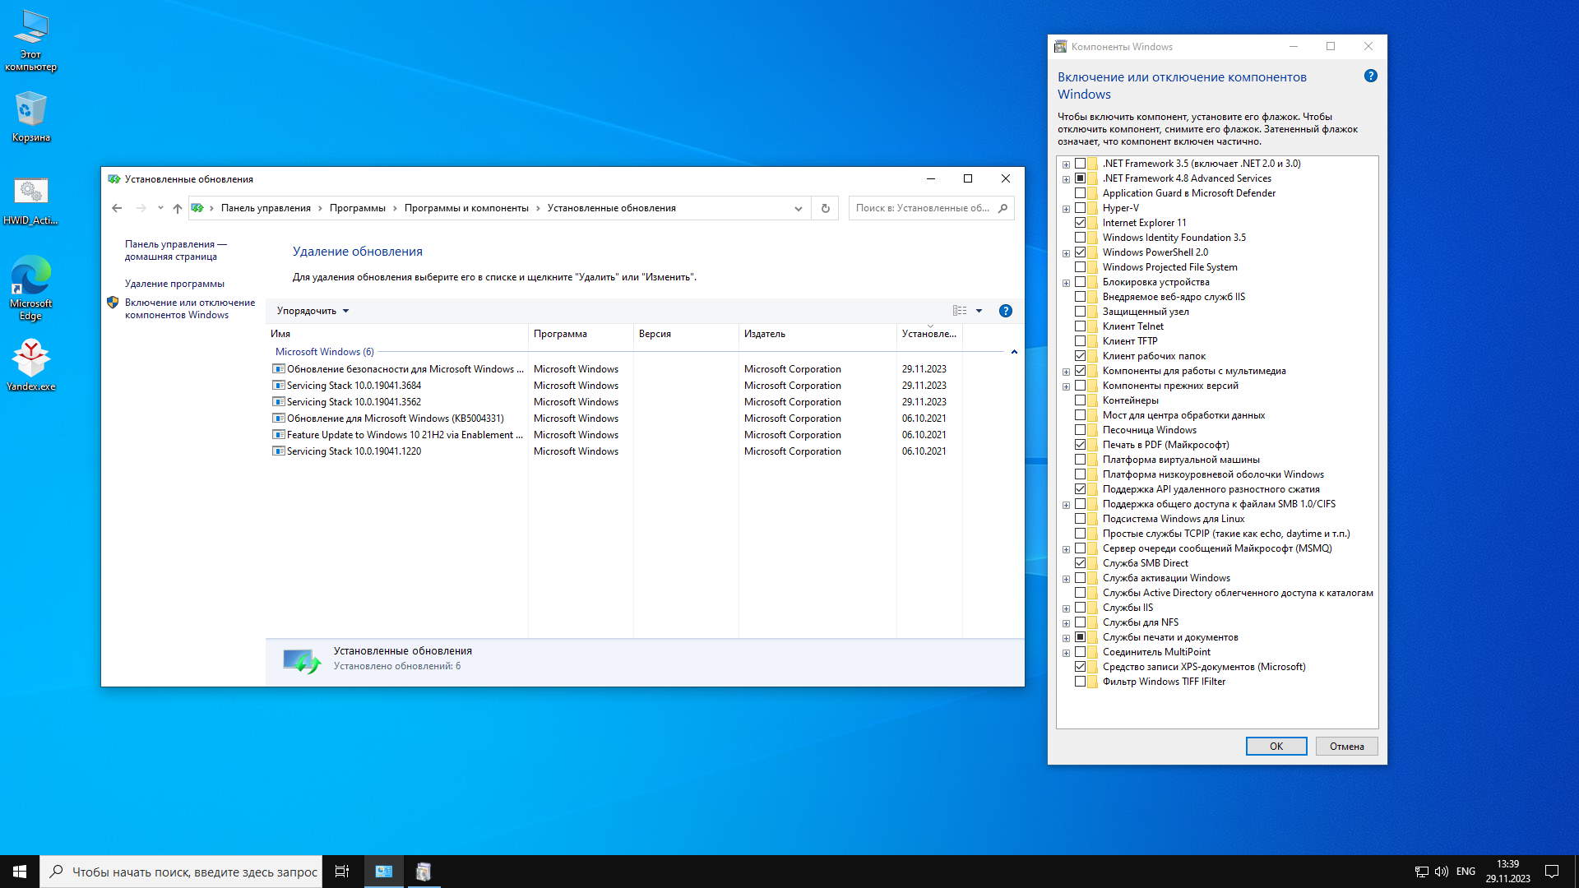Click the volume icon in system tray
This screenshot has height=888, width=1579.
(1441, 872)
